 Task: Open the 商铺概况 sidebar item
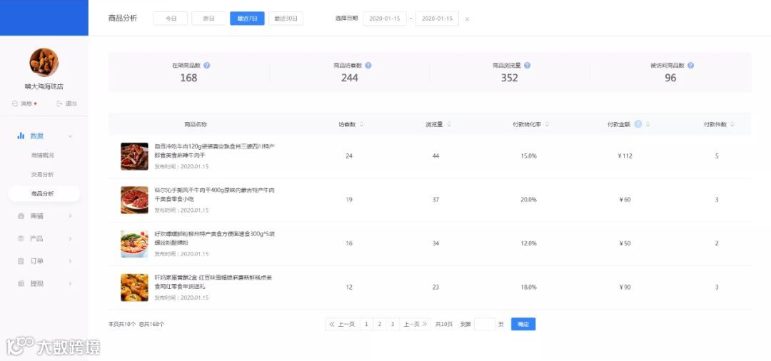(x=42, y=156)
